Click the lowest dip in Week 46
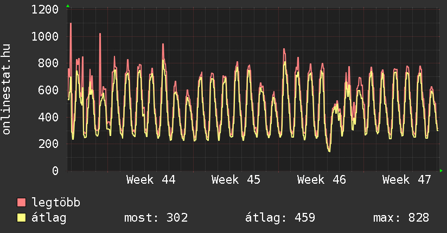The width and height of the screenshot is (447, 233). point(329,151)
